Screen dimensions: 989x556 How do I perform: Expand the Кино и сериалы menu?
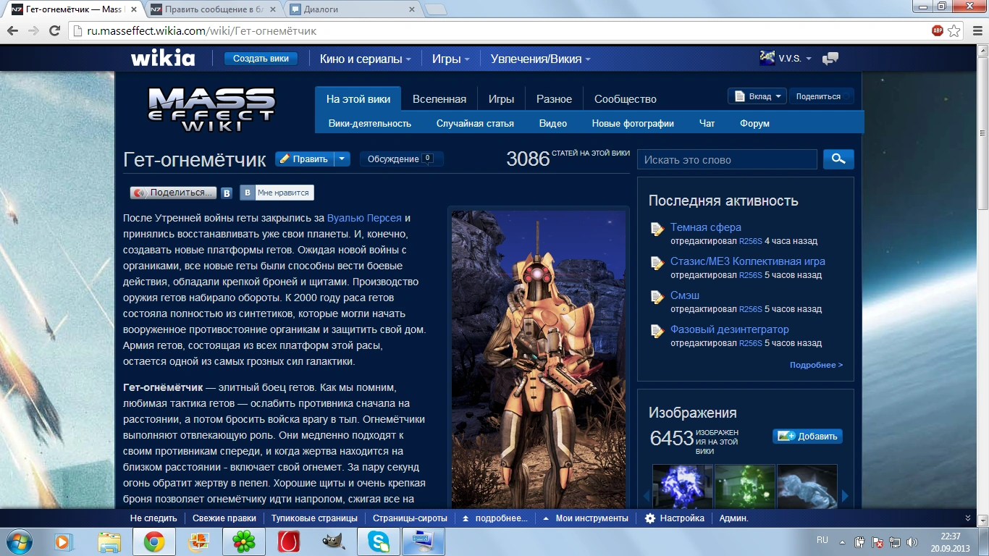click(366, 59)
